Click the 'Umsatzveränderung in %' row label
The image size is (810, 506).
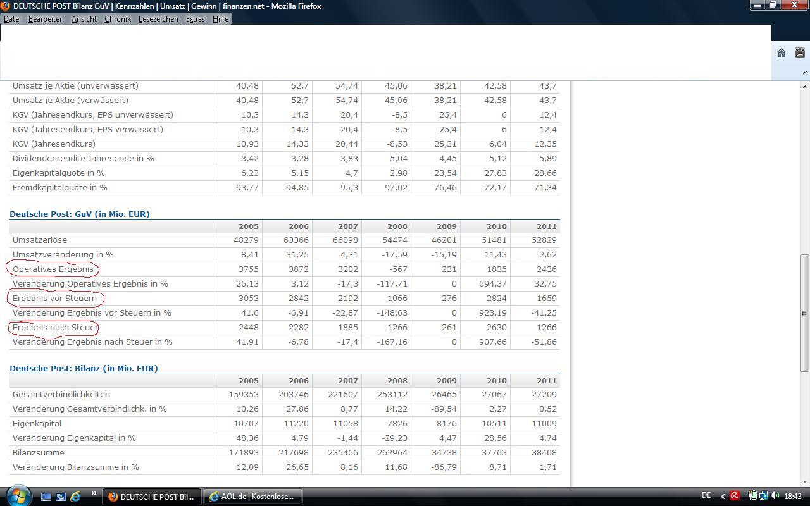(x=63, y=254)
